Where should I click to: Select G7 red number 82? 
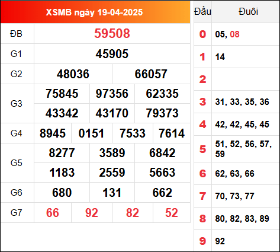point(133,213)
